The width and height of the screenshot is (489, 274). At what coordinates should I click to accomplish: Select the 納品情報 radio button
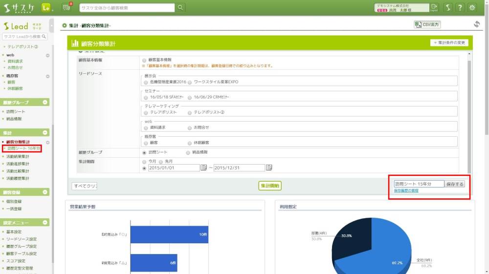188,152
